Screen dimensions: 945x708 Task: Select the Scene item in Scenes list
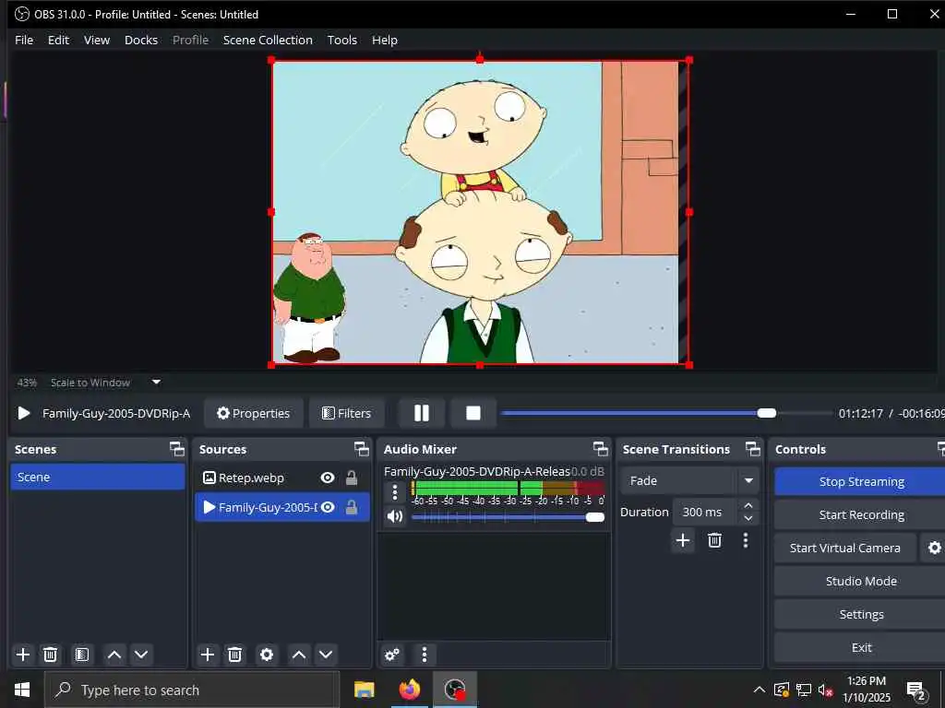98,477
